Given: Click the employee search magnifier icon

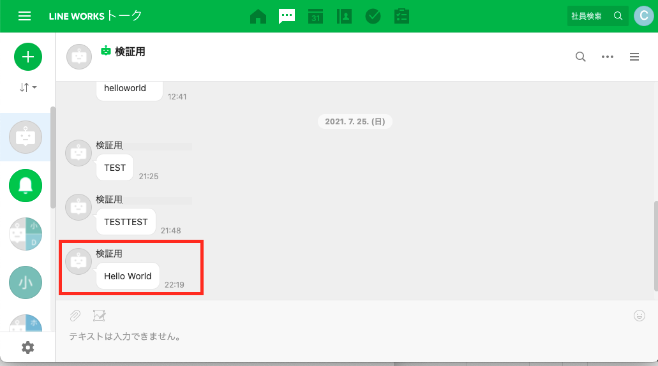Looking at the screenshot, I should point(618,16).
